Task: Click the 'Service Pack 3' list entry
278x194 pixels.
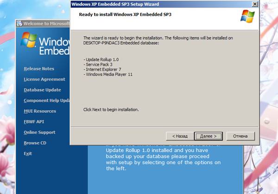Action: [98, 65]
